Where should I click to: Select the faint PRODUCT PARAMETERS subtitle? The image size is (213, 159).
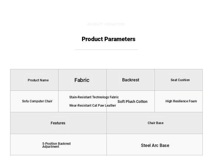(106, 24)
